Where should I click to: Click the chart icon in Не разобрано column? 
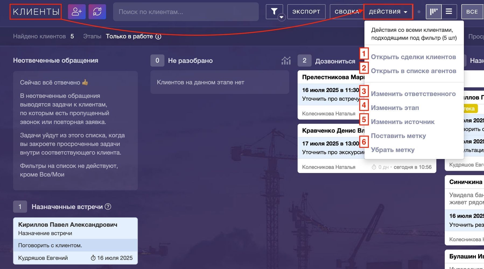point(286,61)
